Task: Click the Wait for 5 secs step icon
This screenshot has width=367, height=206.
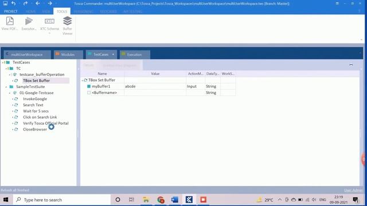Action: [x=16, y=111]
